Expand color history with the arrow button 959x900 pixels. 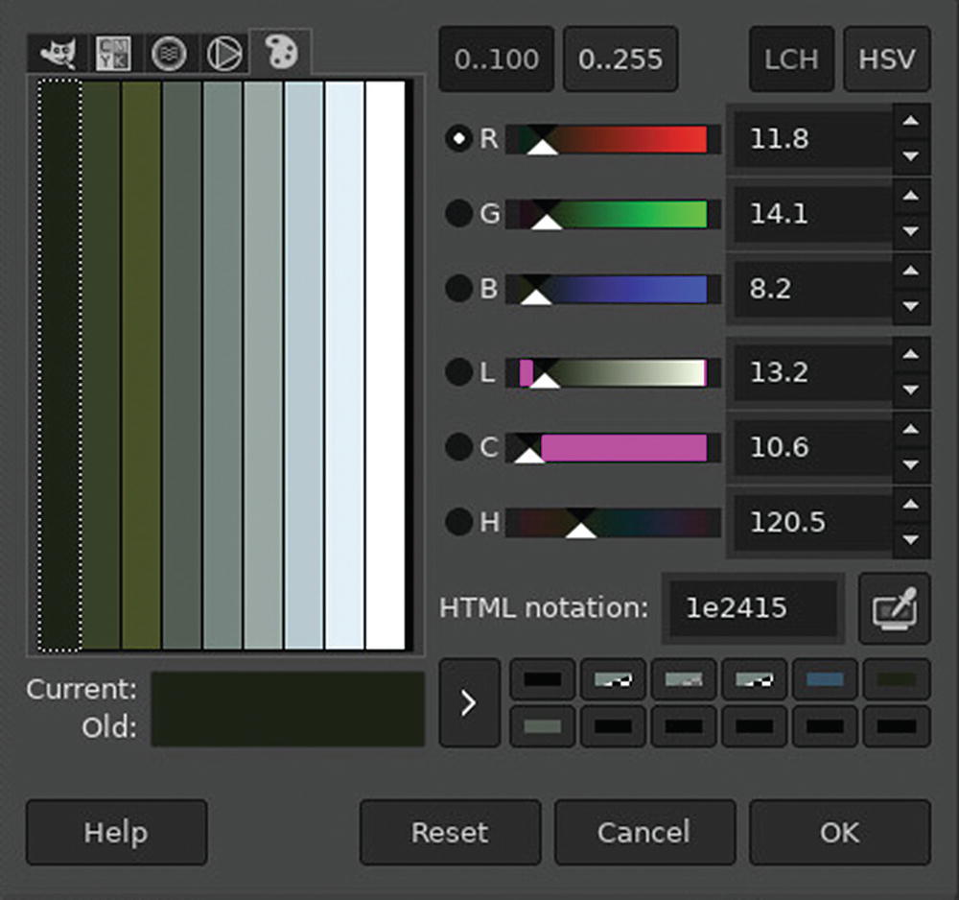(469, 703)
